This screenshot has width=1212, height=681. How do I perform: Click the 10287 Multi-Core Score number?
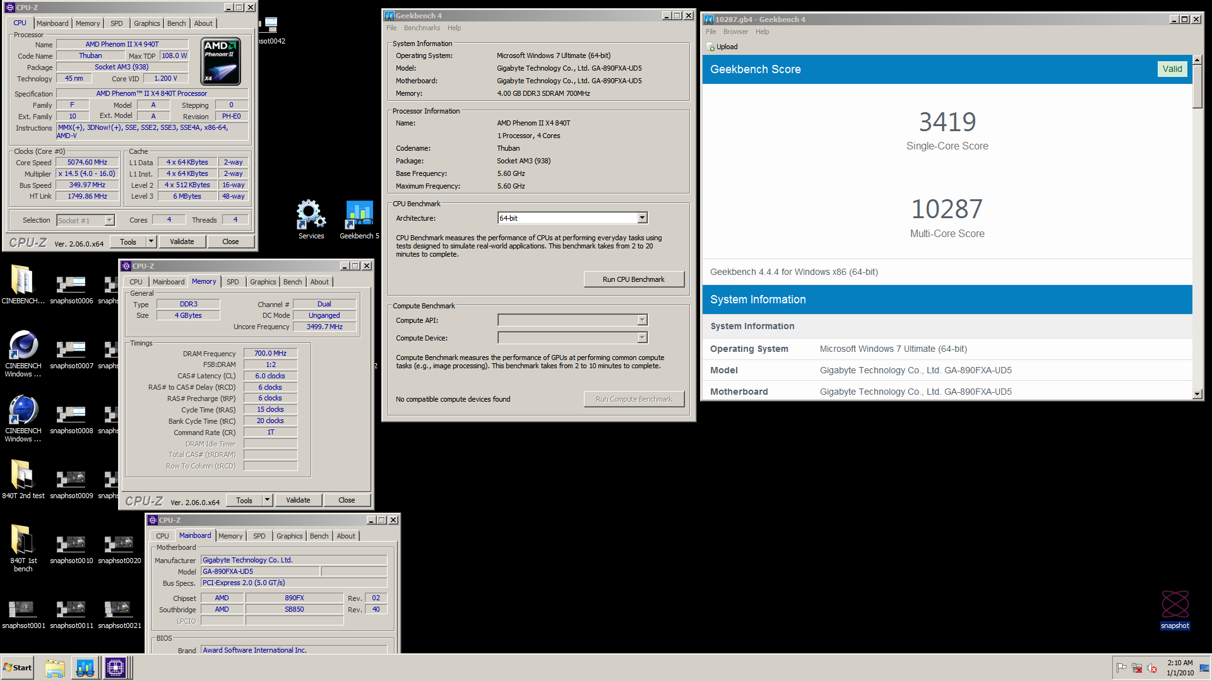[x=947, y=209]
